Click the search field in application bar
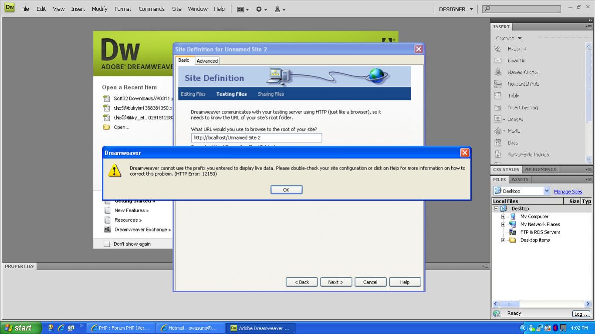The image size is (595, 334). pyautogui.click(x=521, y=9)
